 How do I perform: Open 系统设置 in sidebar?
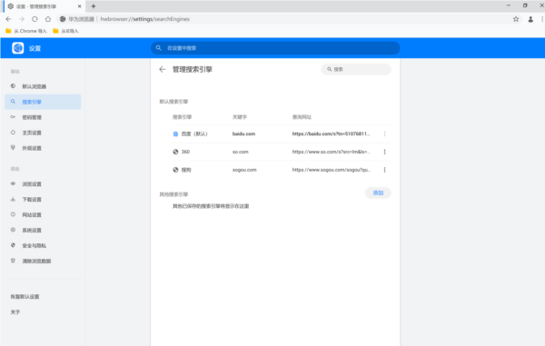click(43, 230)
